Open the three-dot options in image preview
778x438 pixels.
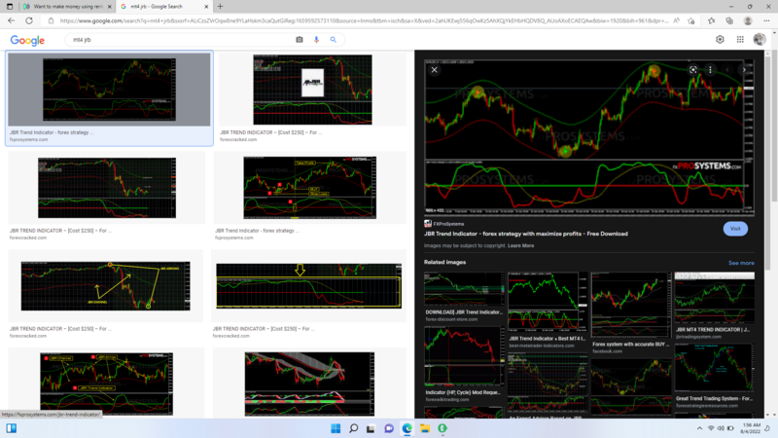(710, 70)
